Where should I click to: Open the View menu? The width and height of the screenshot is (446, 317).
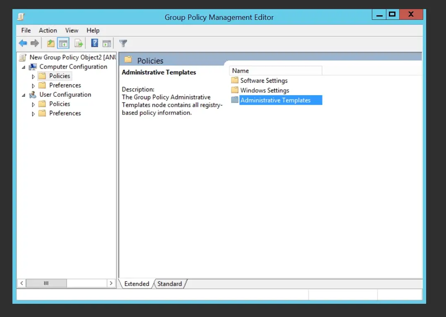(x=72, y=30)
